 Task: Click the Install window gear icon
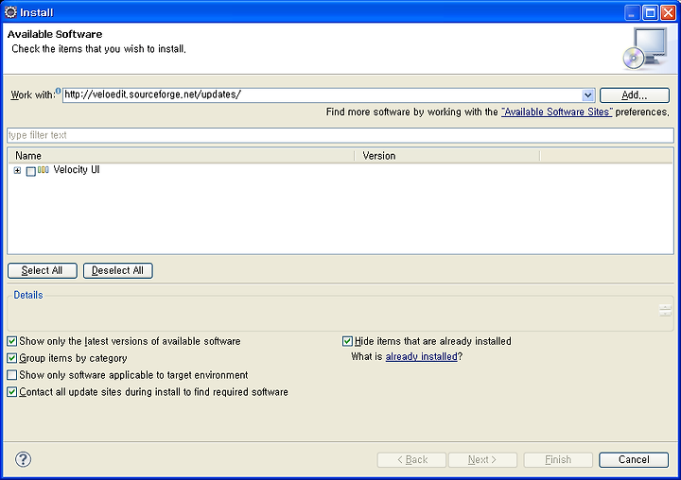tap(10, 12)
